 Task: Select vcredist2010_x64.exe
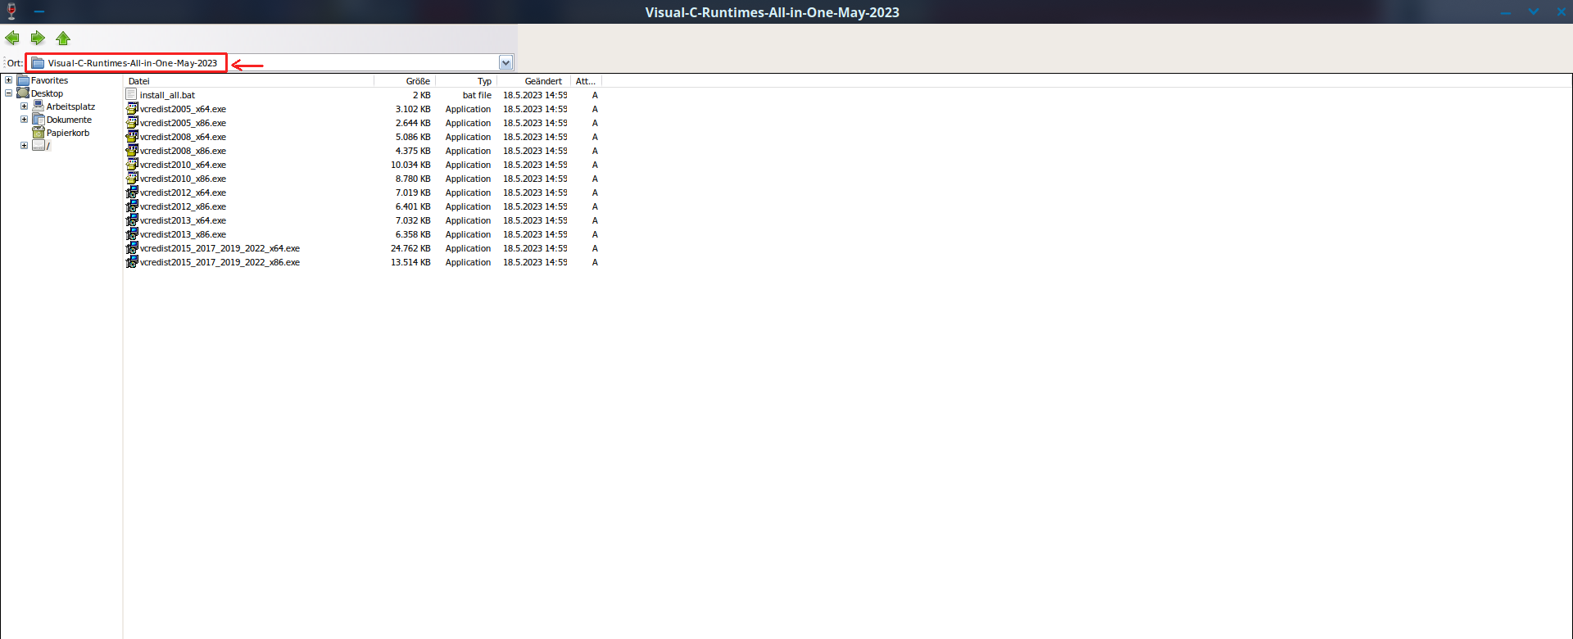(x=183, y=165)
